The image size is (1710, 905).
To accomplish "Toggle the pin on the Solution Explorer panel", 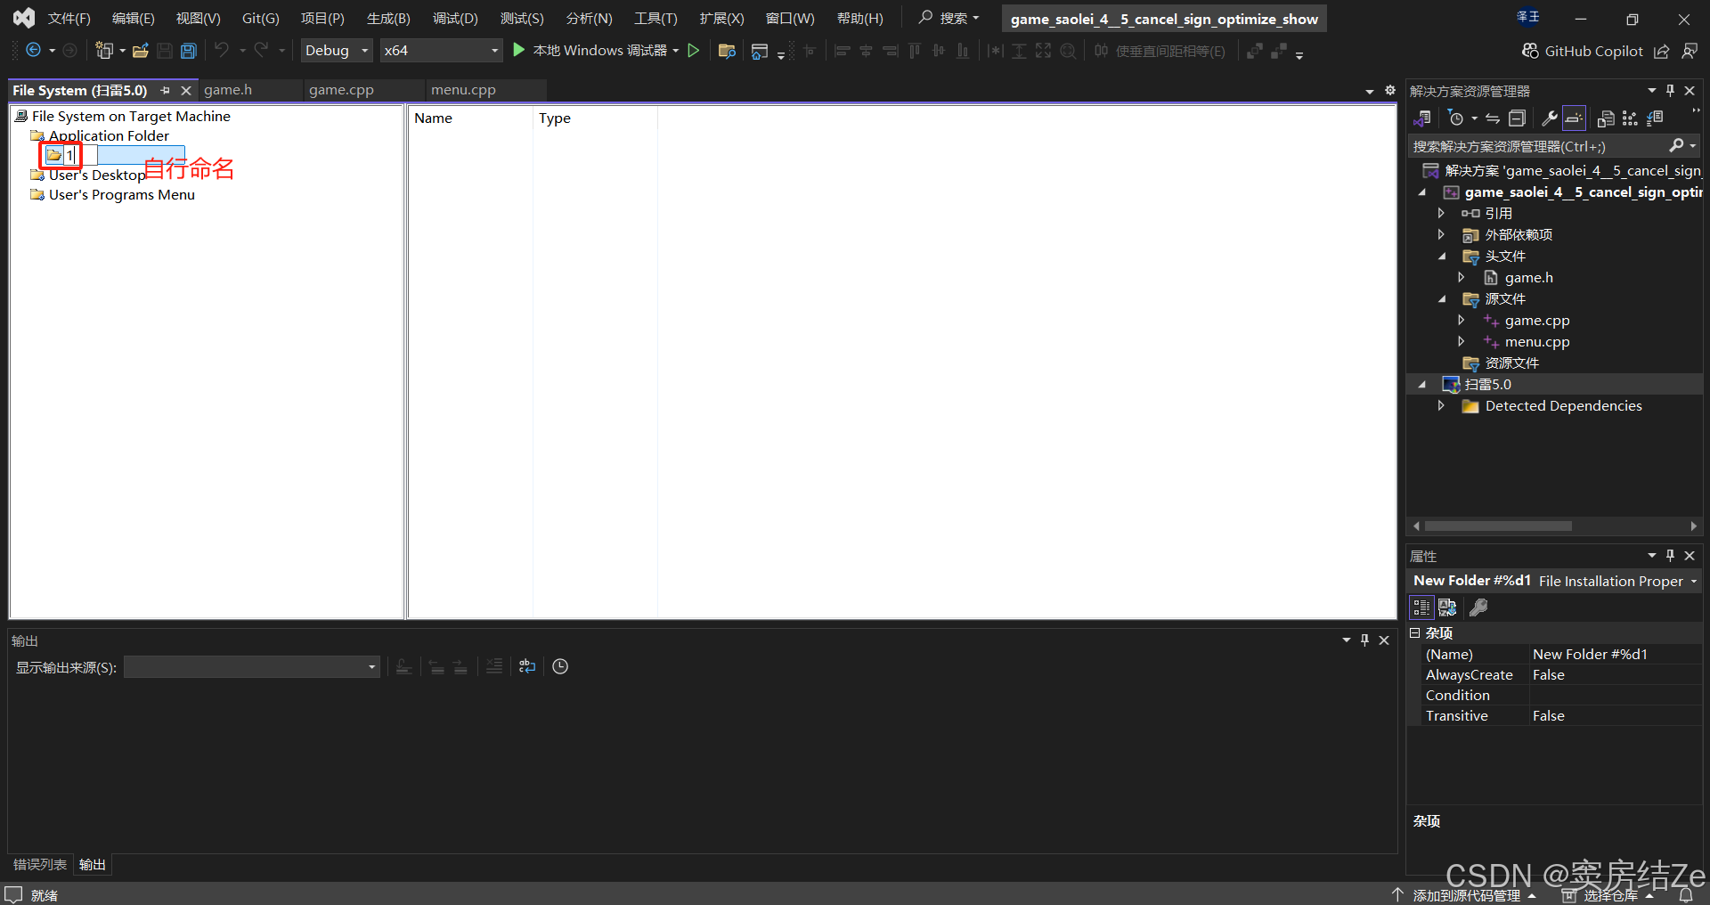I will (1670, 90).
